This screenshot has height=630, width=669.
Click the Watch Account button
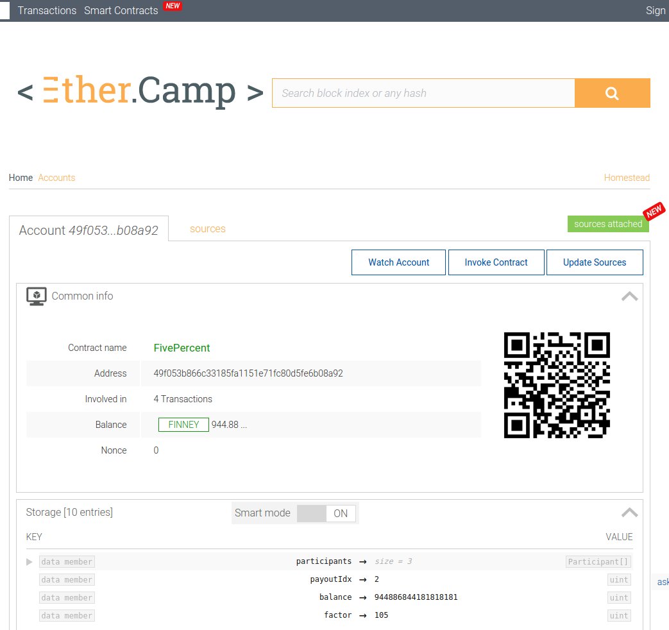[x=398, y=262]
